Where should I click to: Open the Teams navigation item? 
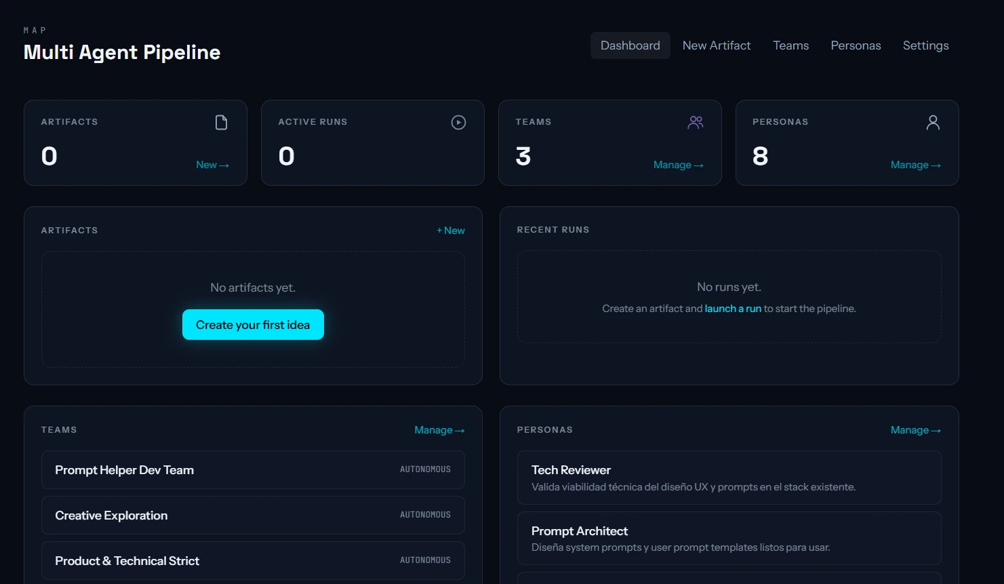click(790, 45)
